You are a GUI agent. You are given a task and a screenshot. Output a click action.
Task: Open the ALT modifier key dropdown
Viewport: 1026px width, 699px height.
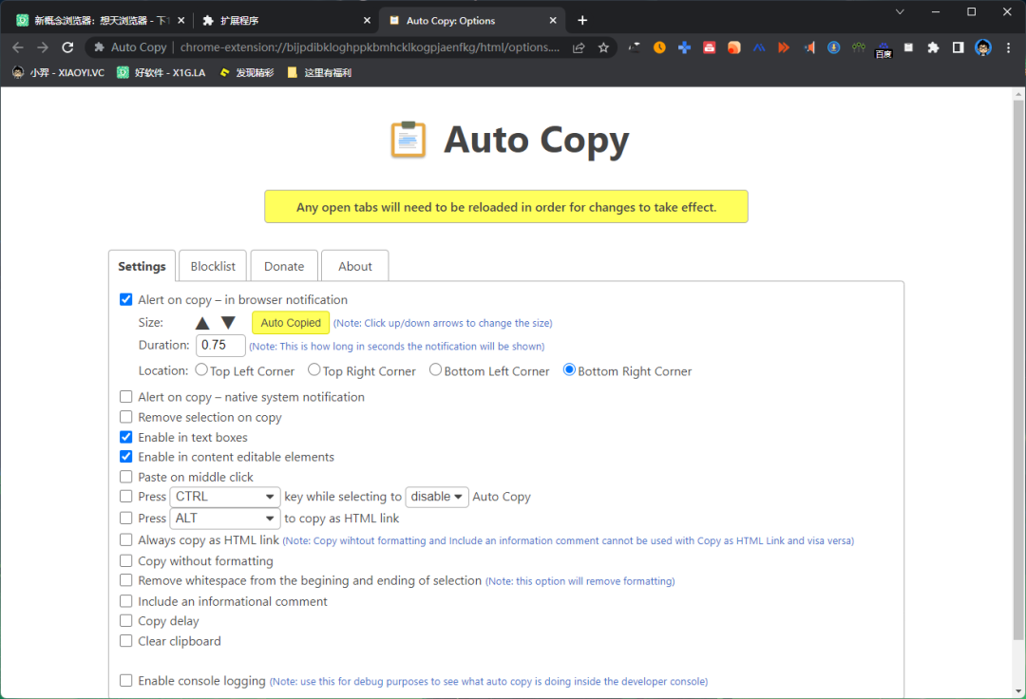[224, 519]
